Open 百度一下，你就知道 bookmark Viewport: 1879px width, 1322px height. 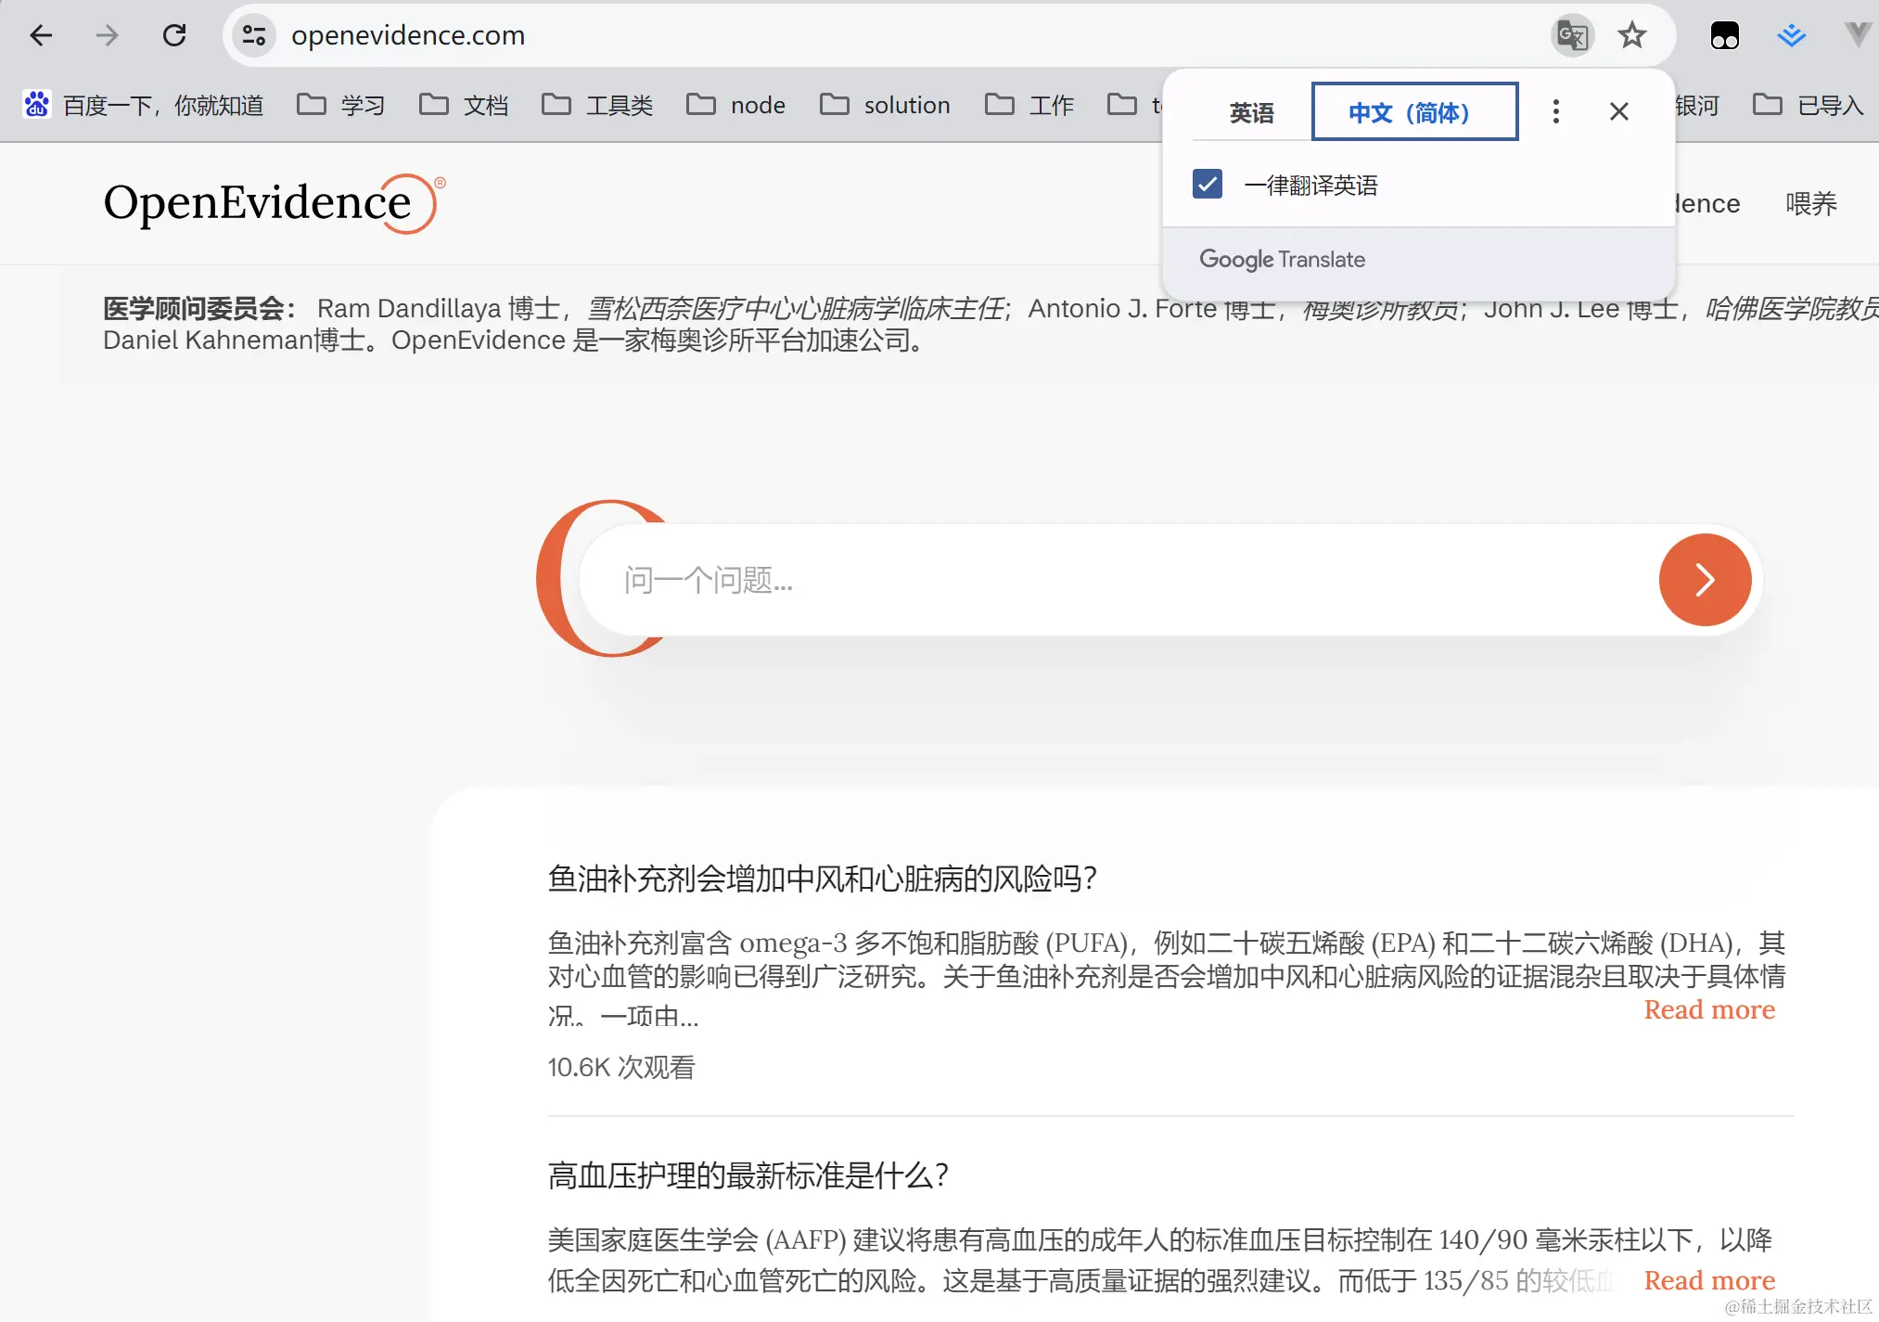(x=144, y=105)
